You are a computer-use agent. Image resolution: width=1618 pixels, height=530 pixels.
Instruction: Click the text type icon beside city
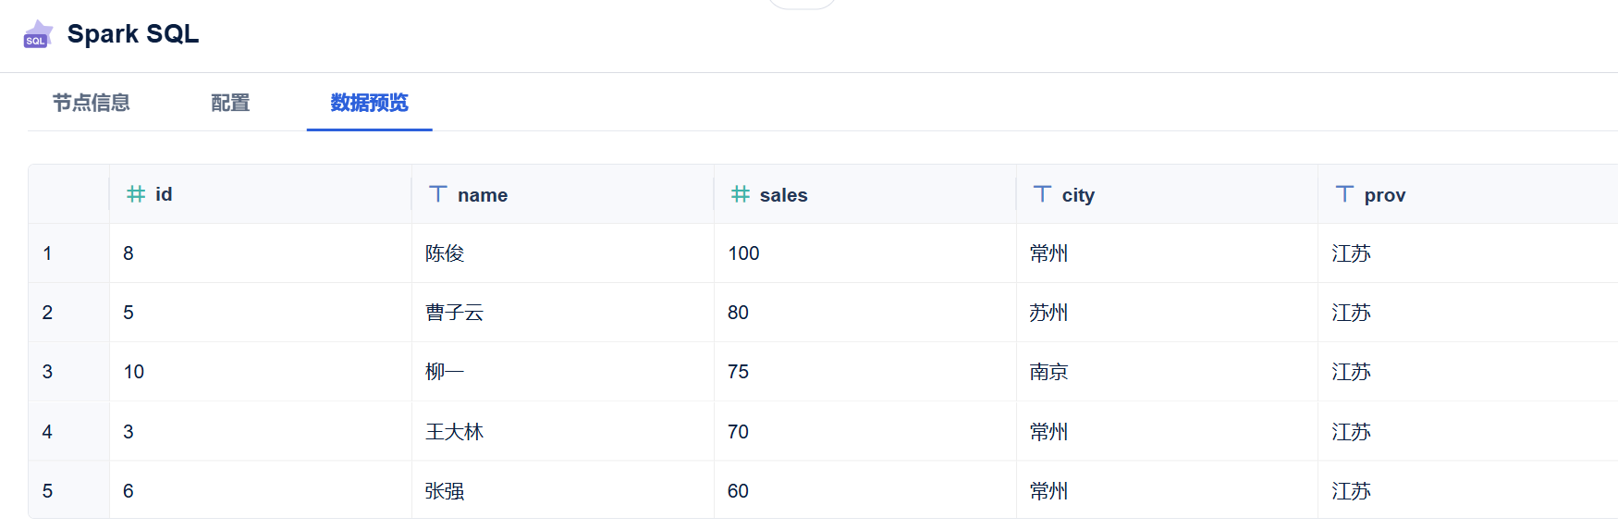(1042, 194)
